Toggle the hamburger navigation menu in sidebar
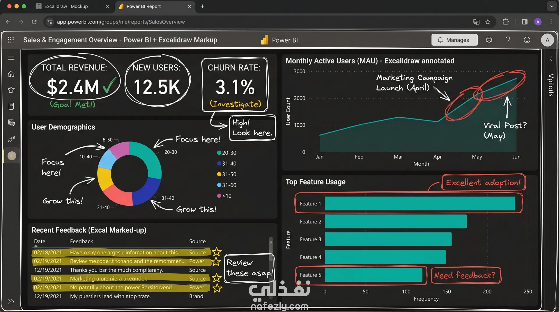The height and width of the screenshot is (312, 559). 11,58
